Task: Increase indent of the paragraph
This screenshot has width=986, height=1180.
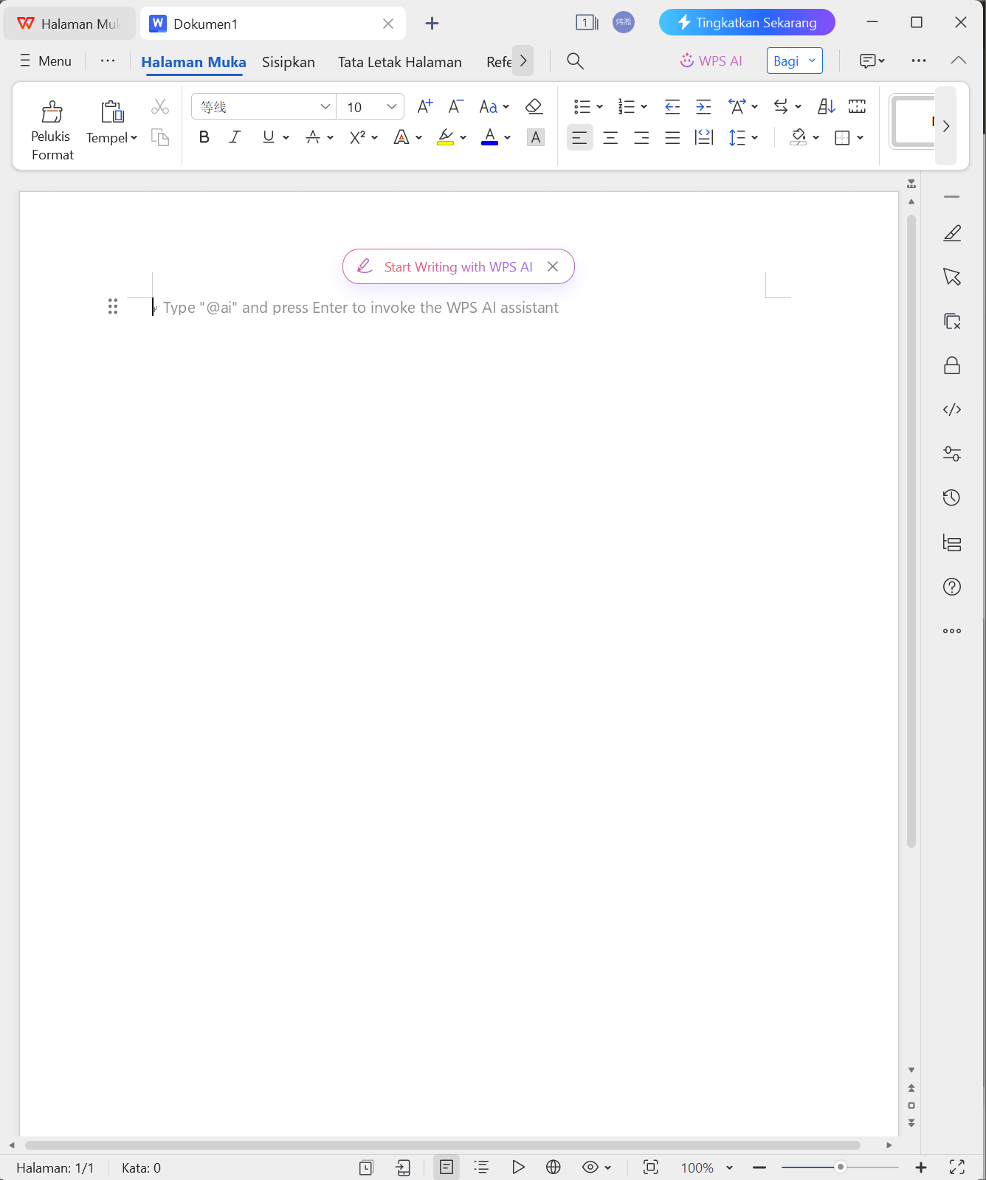Action: tap(703, 107)
